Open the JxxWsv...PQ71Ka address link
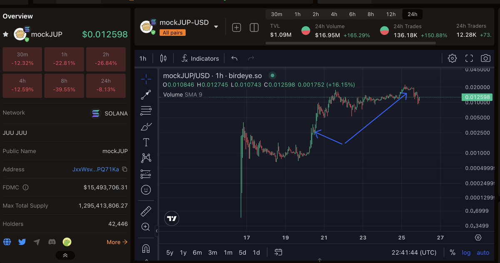Screen dimensions: 500x263 pyautogui.click(x=95, y=170)
